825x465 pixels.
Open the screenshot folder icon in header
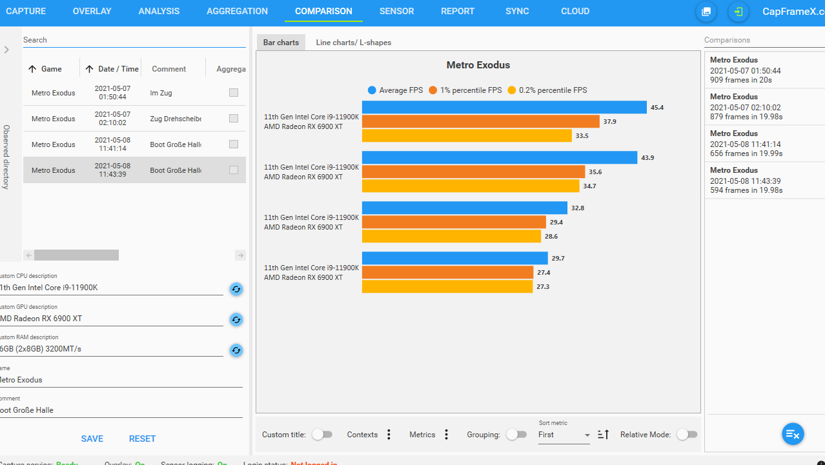point(706,12)
